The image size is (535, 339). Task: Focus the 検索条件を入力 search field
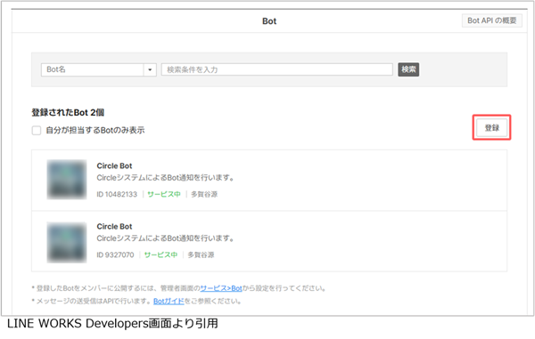[x=277, y=69]
